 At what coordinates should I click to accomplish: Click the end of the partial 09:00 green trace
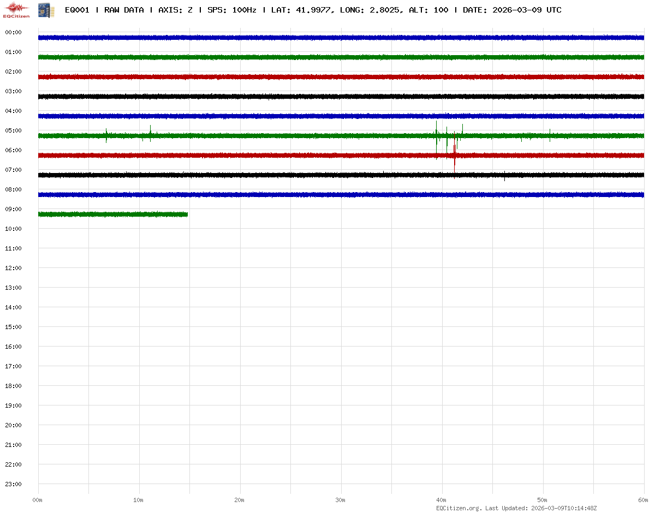187,214
